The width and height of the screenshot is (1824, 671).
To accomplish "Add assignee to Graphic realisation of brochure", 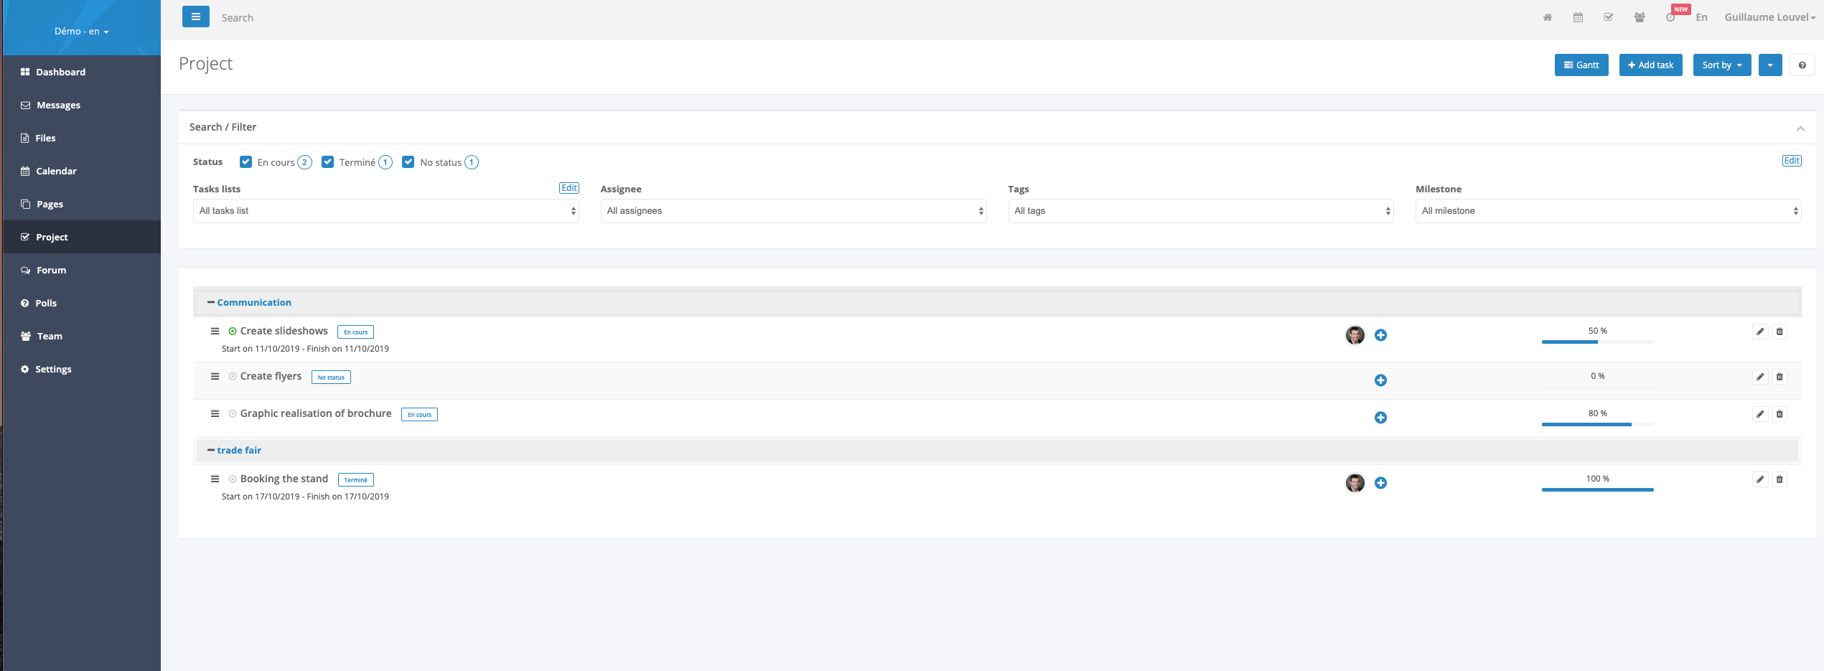I will [x=1380, y=418].
